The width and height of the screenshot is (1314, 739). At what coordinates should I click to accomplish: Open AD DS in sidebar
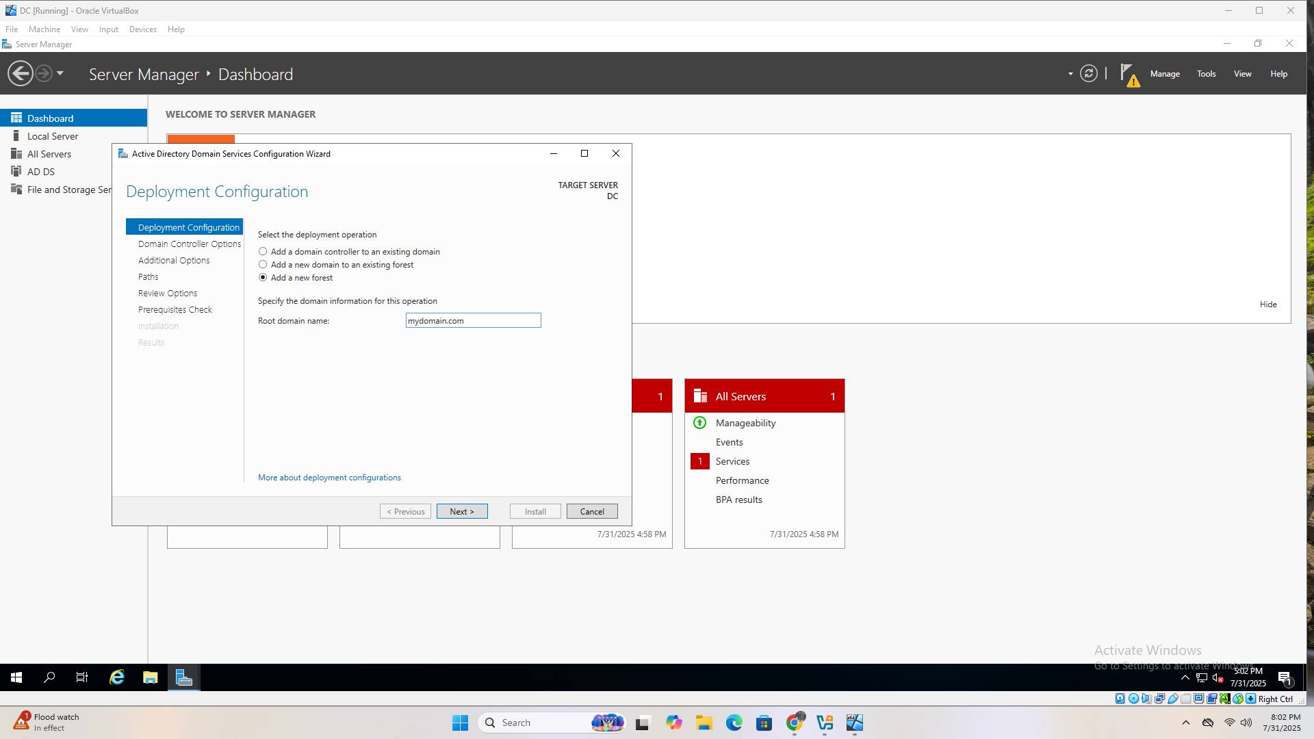[x=40, y=172]
